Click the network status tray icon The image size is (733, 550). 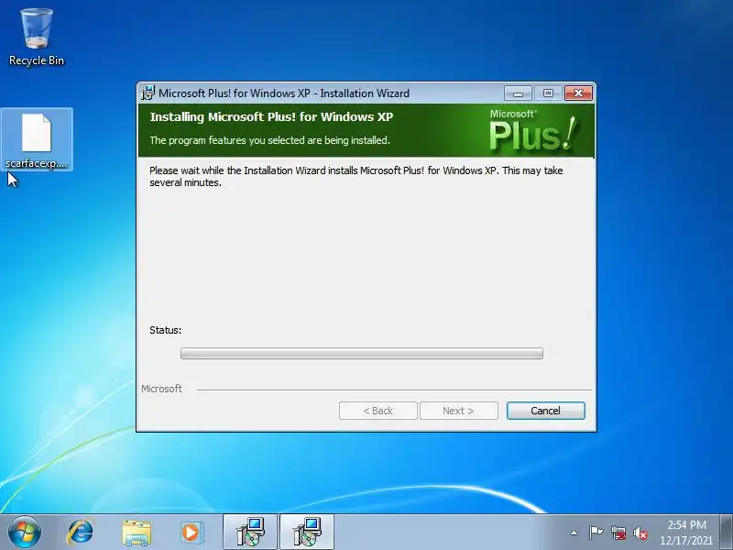pos(618,533)
